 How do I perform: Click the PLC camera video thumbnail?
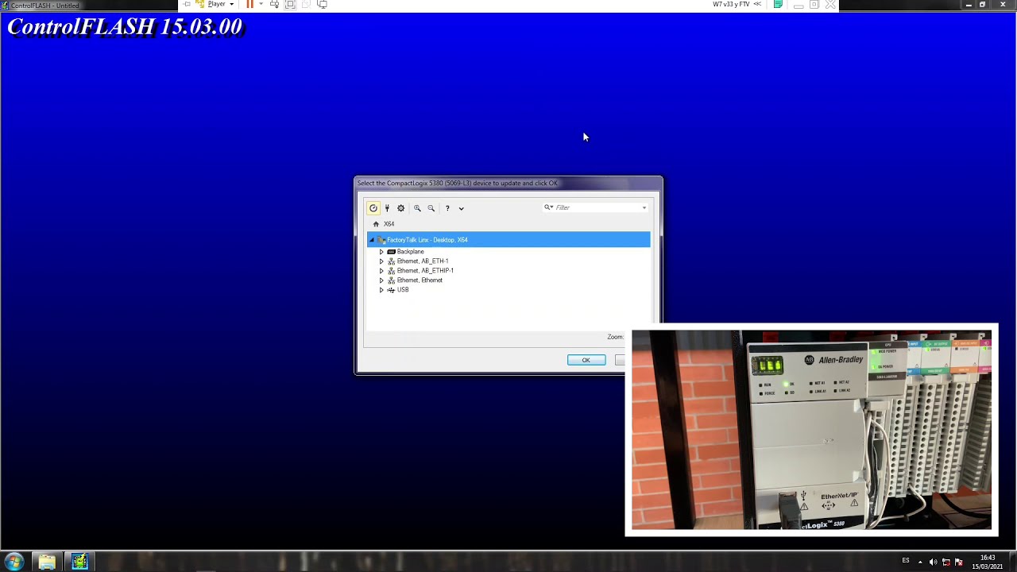[x=811, y=429]
